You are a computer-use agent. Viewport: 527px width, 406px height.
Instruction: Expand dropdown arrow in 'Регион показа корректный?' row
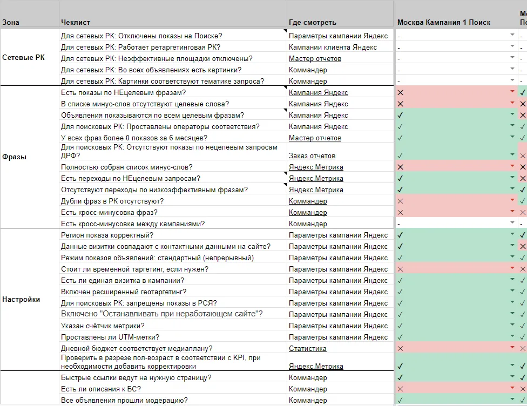(x=512, y=234)
